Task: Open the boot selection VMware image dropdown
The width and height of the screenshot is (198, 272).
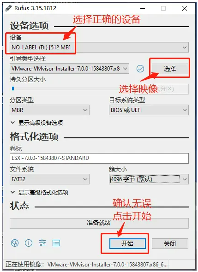Action: pos(69,69)
